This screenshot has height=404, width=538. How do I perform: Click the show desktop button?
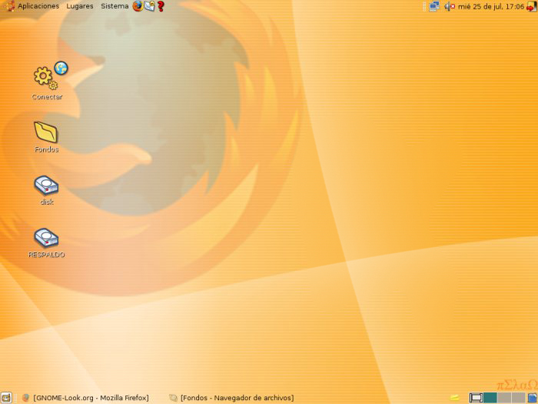[6, 398]
